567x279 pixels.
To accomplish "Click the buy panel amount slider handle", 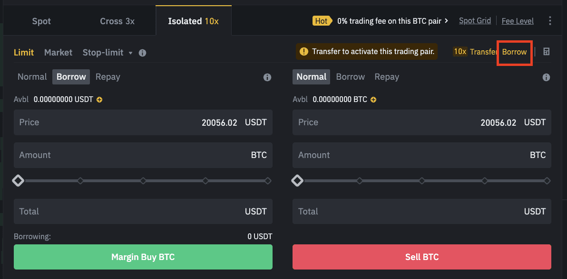I will click(18, 181).
